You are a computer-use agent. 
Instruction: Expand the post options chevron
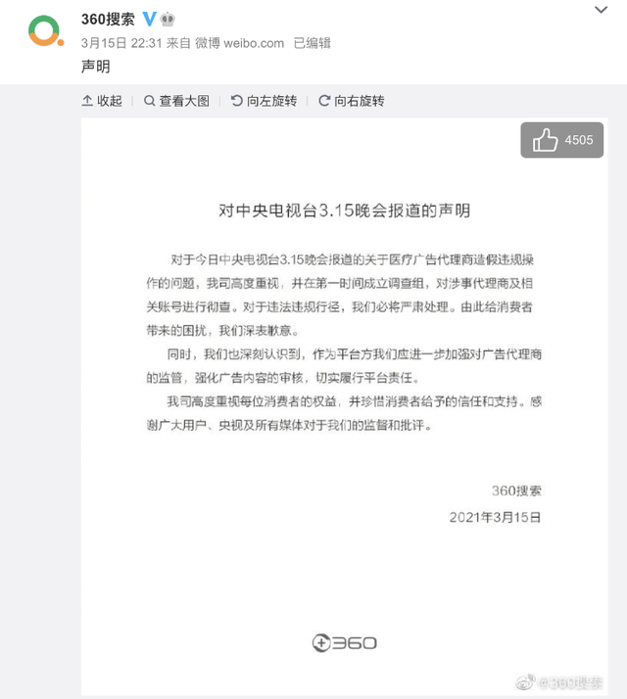602,10
